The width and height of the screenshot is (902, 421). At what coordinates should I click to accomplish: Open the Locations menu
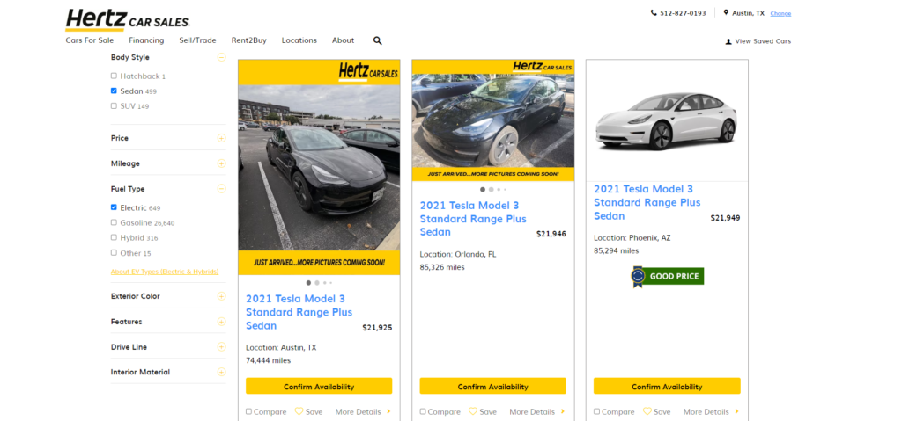pyautogui.click(x=299, y=40)
